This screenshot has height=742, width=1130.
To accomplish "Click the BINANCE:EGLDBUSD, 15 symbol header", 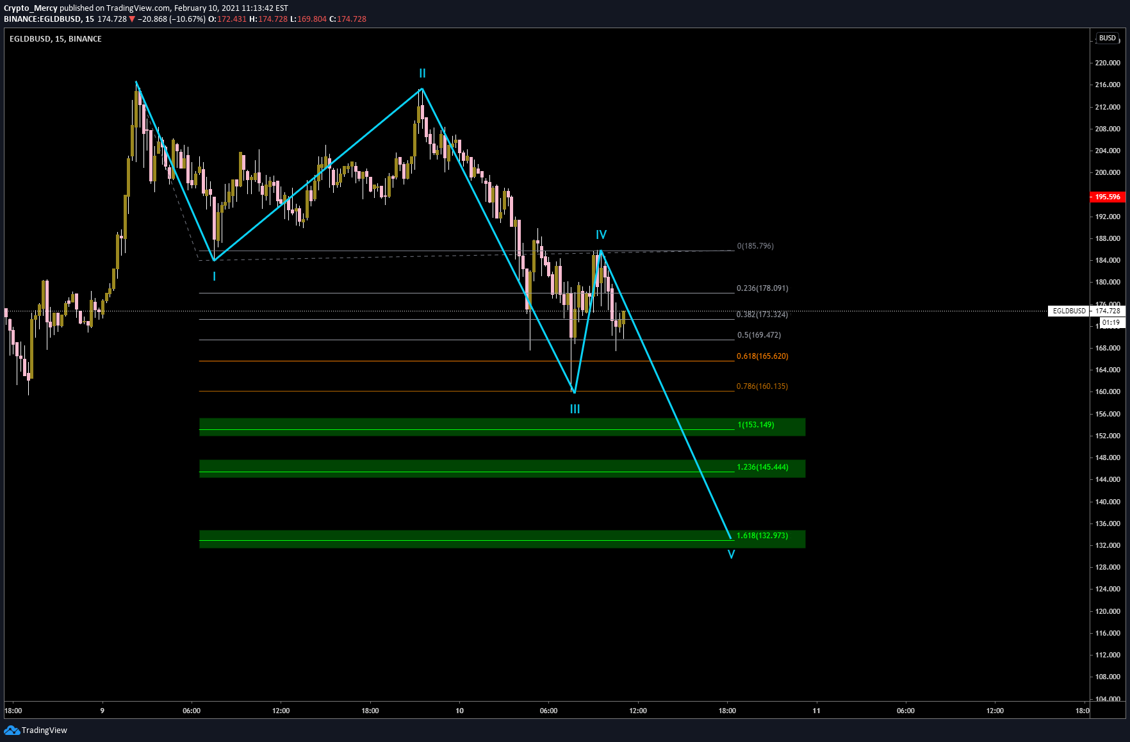I will click(x=49, y=19).
